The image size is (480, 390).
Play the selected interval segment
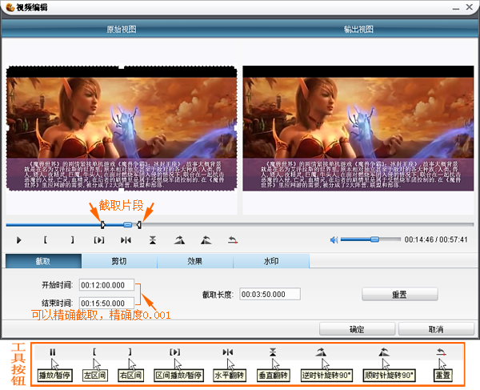pos(99,240)
